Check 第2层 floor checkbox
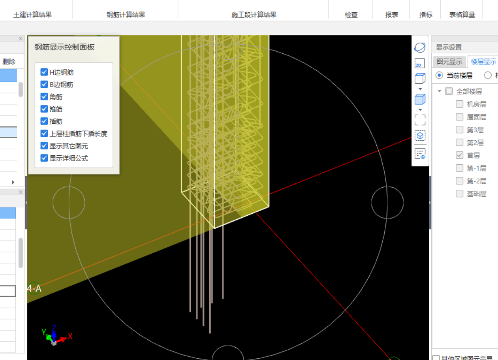The image size is (498, 360). (459, 142)
